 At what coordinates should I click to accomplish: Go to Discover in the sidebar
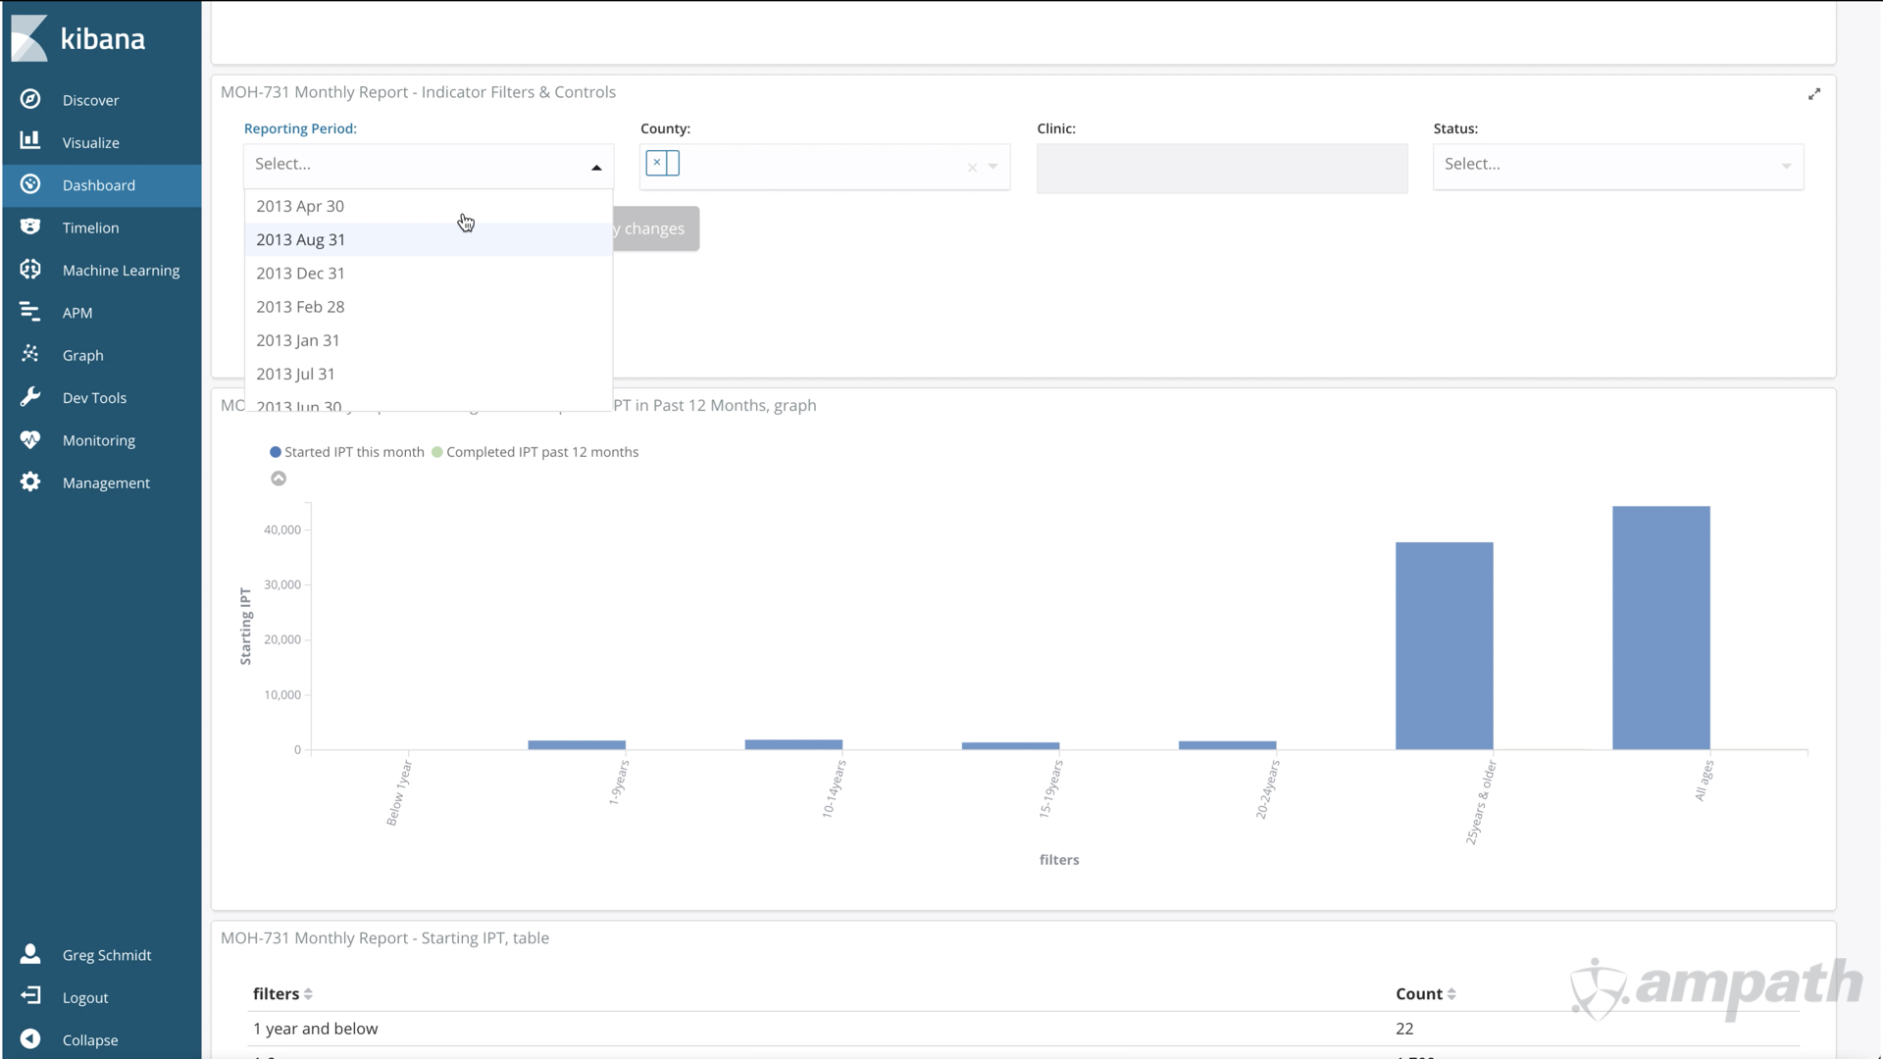point(90,100)
